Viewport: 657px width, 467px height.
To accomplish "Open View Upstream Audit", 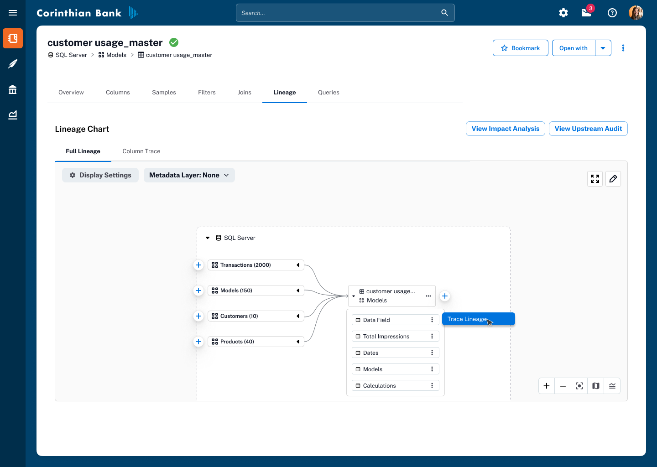I will [x=588, y=129].
